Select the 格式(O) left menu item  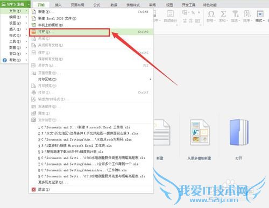[15, 35]
